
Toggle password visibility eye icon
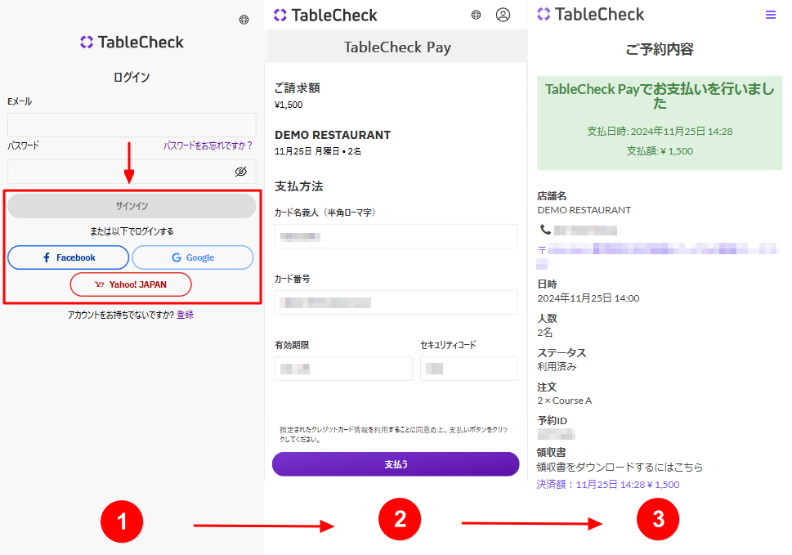click(x=240, y=172)
